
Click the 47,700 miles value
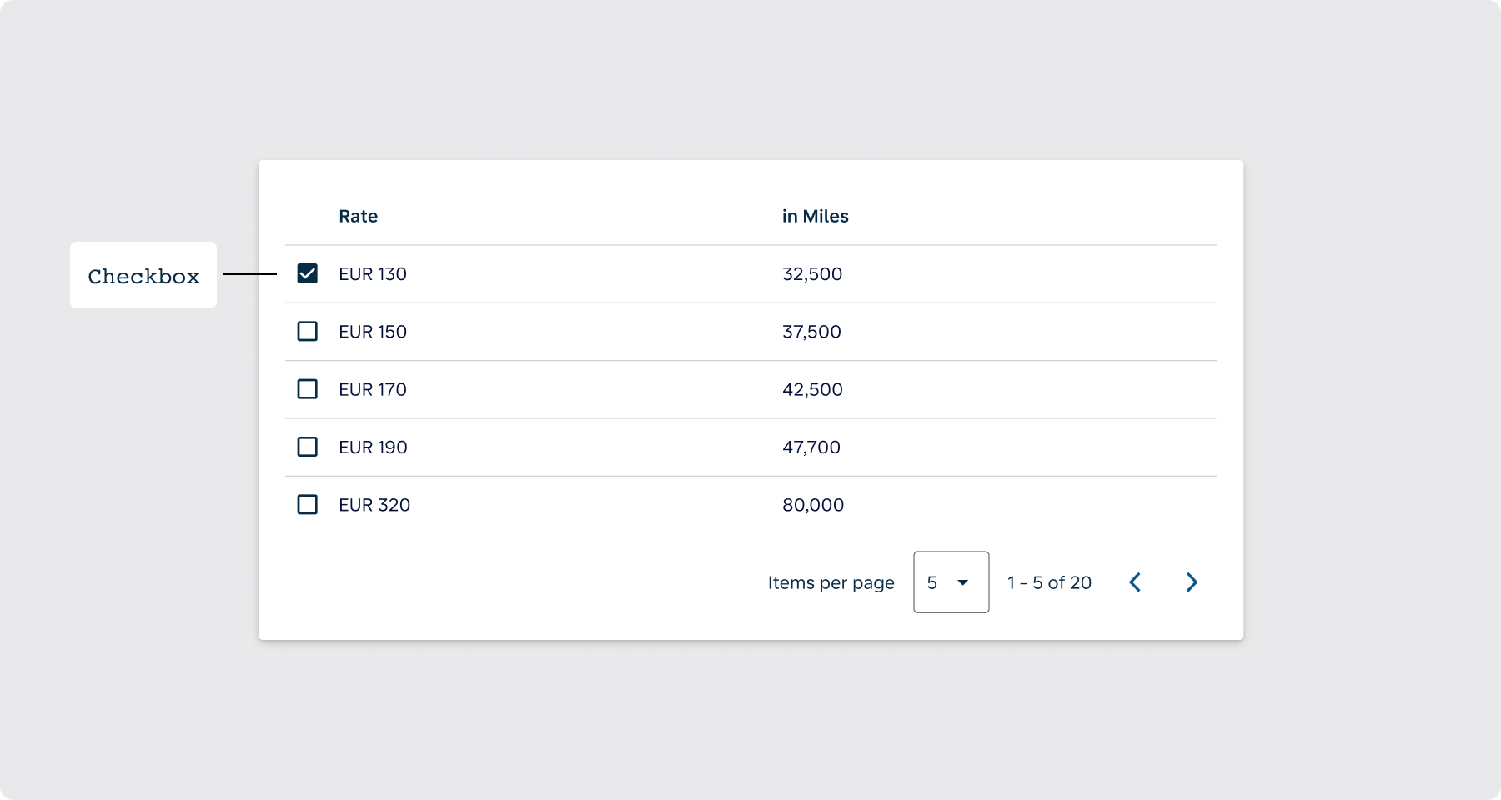pos(811,447)
